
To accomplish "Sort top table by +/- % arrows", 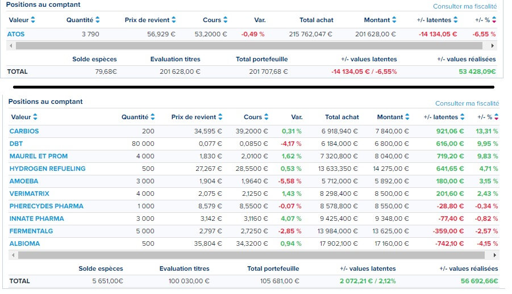I will (x=494, y=20).
